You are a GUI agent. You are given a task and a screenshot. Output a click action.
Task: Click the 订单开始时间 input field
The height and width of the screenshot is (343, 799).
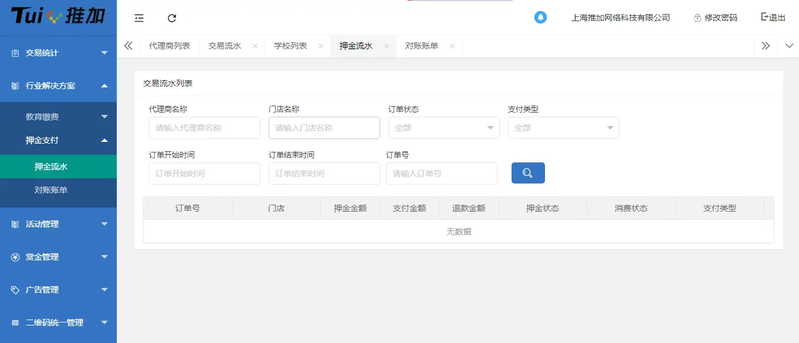click(x=204, y=173)
